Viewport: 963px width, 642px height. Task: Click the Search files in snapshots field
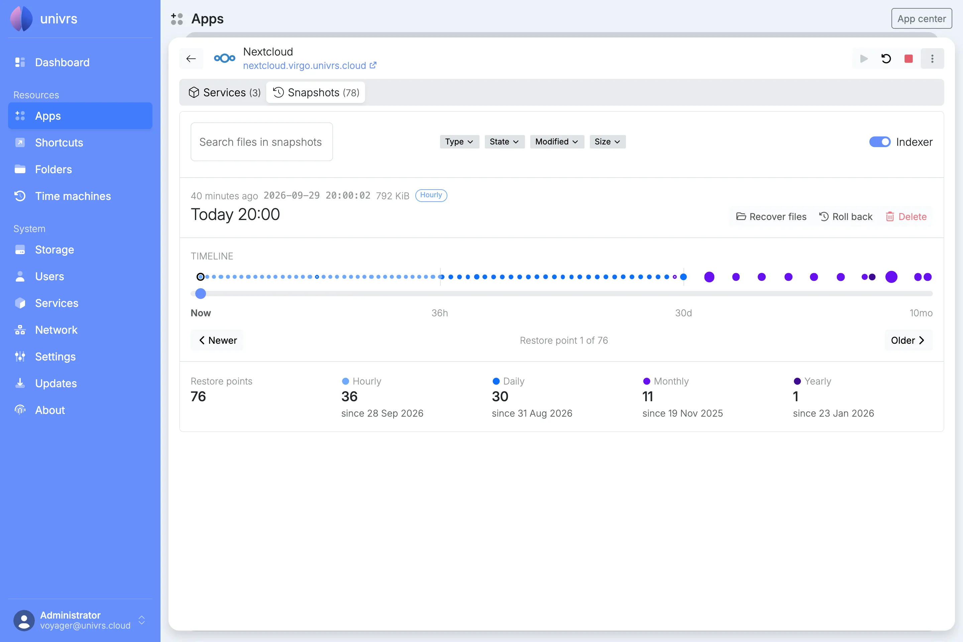point(261,142)
